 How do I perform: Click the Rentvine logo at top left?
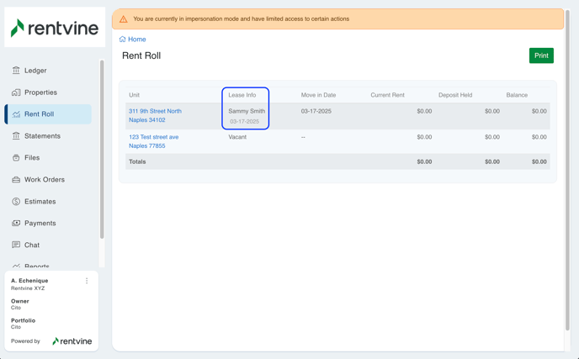click(55, 28)
